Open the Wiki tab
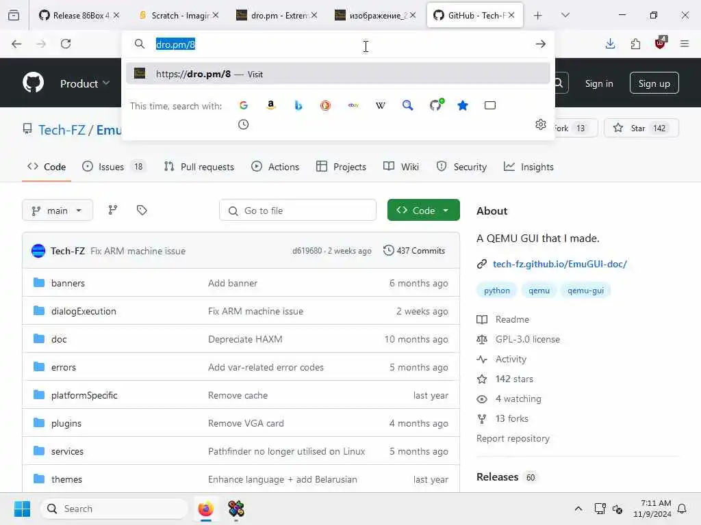701x525 pixels. coord(401,167)
